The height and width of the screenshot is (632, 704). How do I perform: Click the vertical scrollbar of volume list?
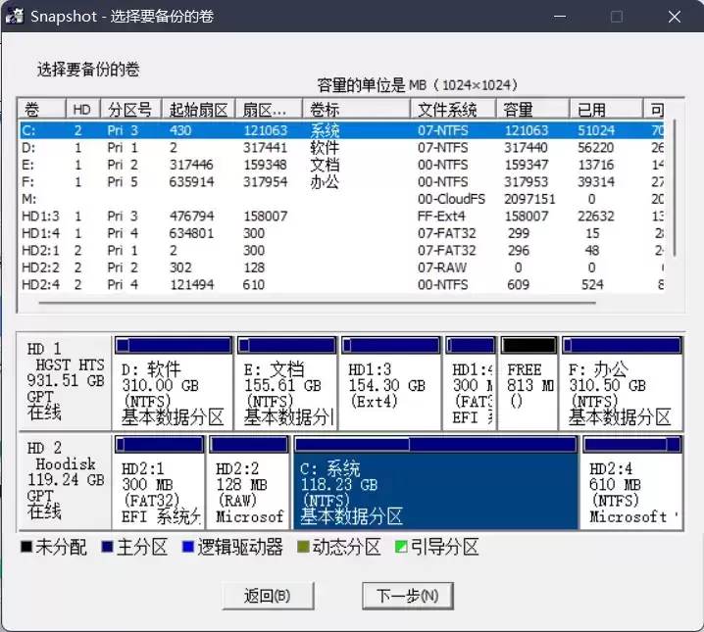[674, 188]
